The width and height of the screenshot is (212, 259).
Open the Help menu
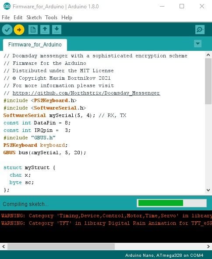(x=67, y=18)
